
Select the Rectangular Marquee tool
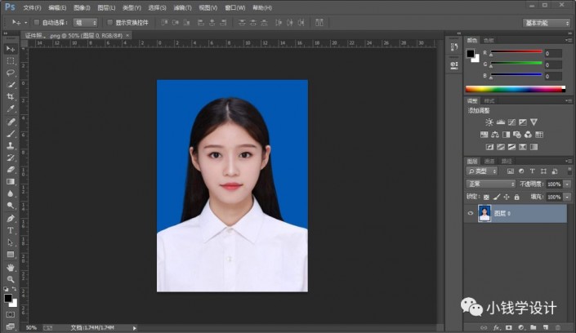click(11, 60)
